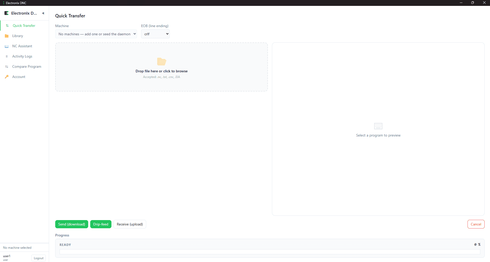
Task: Open NC Assistant
Action: (x=25, y=46)
